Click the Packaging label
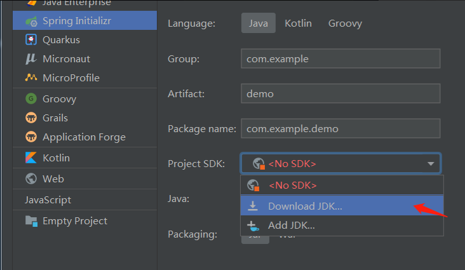Viewport: 465px width, 270px height. pos(192,234)
